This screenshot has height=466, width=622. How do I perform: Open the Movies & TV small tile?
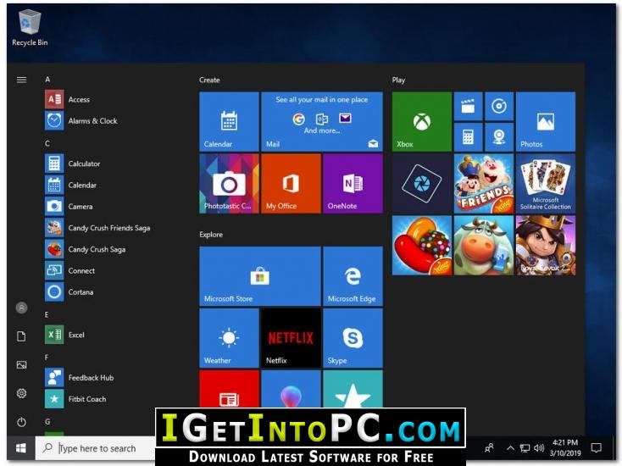468,106
